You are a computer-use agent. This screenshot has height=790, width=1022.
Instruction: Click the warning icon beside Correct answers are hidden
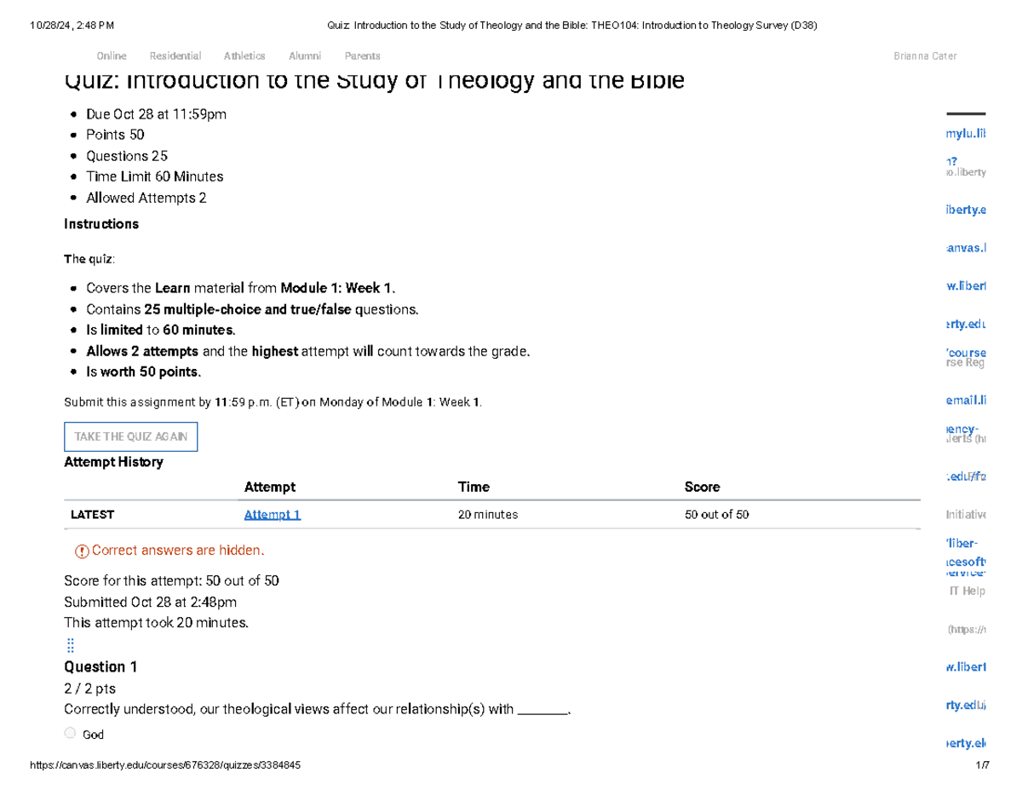[x=82, y=551]
